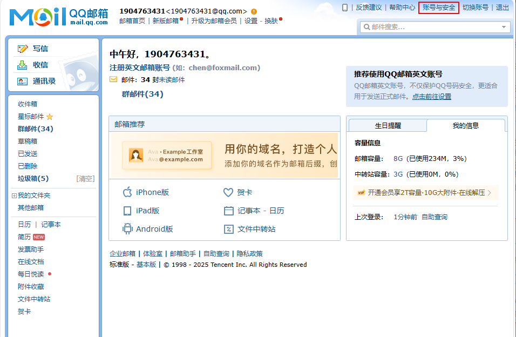
Task: Click the receive mail (收信) icon
Action: (23, 65)
